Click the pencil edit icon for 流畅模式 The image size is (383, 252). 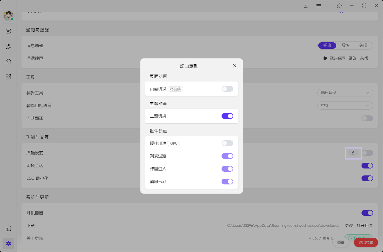pyautogui.click(x=353, y=153)
